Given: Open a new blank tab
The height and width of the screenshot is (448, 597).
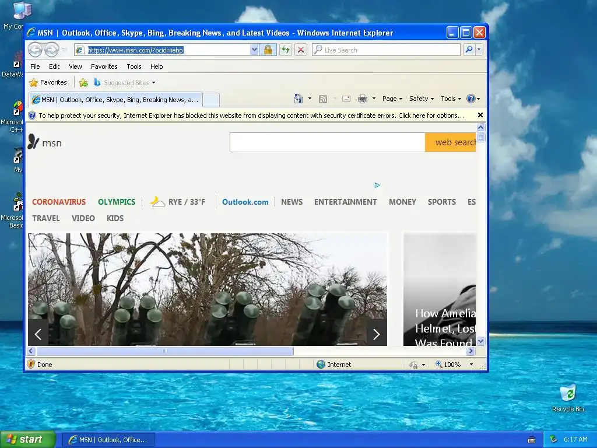Looking at the screenshot, I should [211, 100].
